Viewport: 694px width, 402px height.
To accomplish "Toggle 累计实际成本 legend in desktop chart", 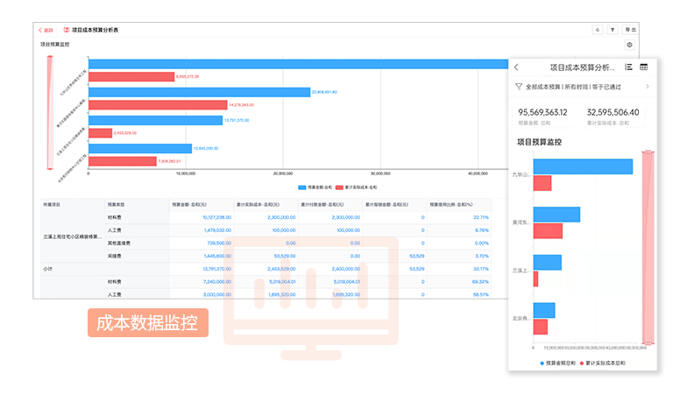I will (358, 187).
